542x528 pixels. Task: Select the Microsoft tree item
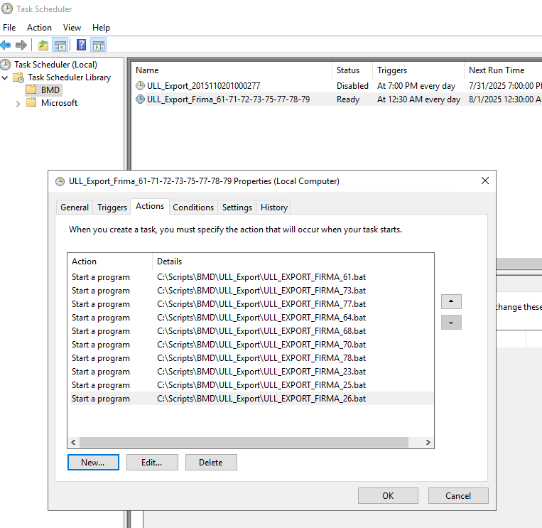(59, 103)
